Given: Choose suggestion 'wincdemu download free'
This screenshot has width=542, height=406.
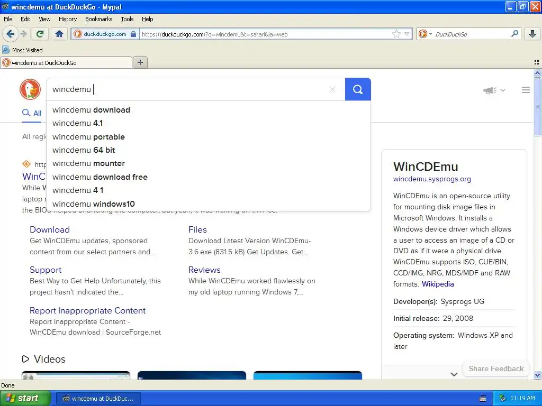Looking at the screenshot, I should click(209, 177).
